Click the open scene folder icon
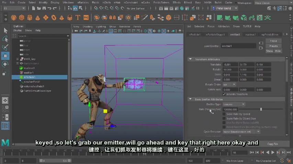Screen dimensions: 293x164 [x=39, y=8]
